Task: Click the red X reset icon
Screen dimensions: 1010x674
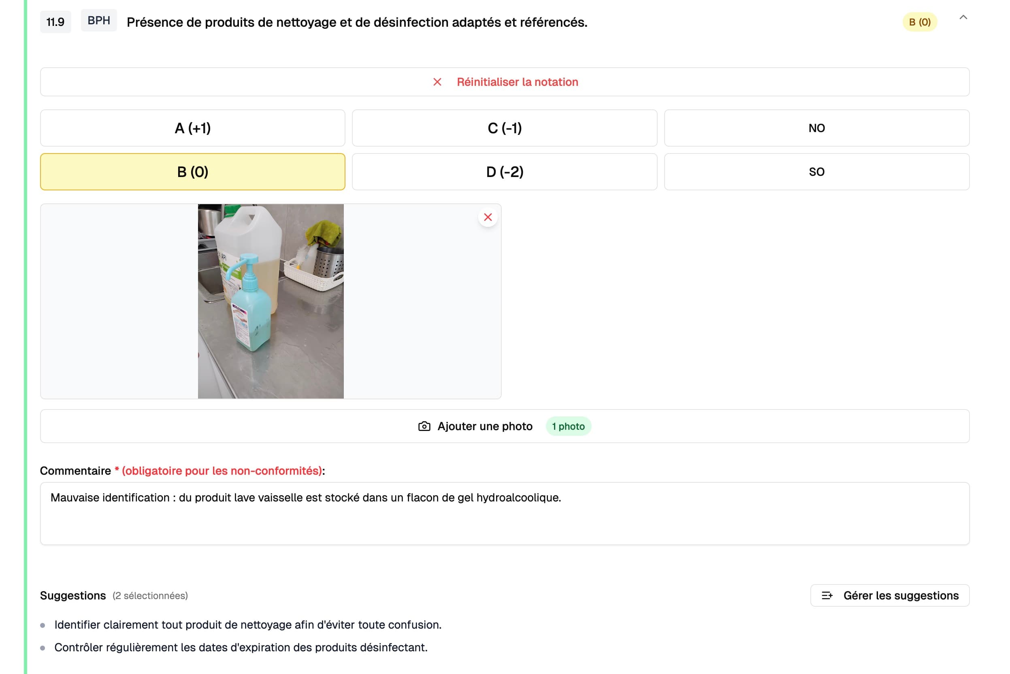Action: pos(437,82)
